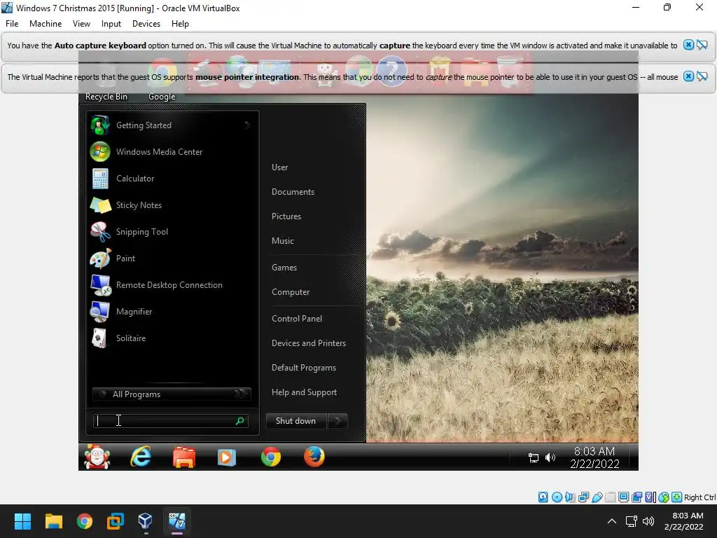Open the VirtualBox File menu
This screenshot has width=717, height=538.
click(12, 24)
